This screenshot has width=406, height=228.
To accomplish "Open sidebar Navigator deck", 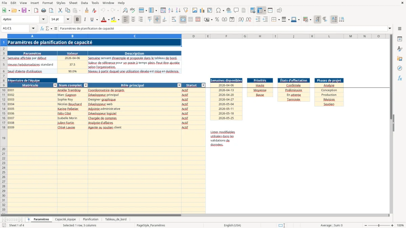I will 400,68.
